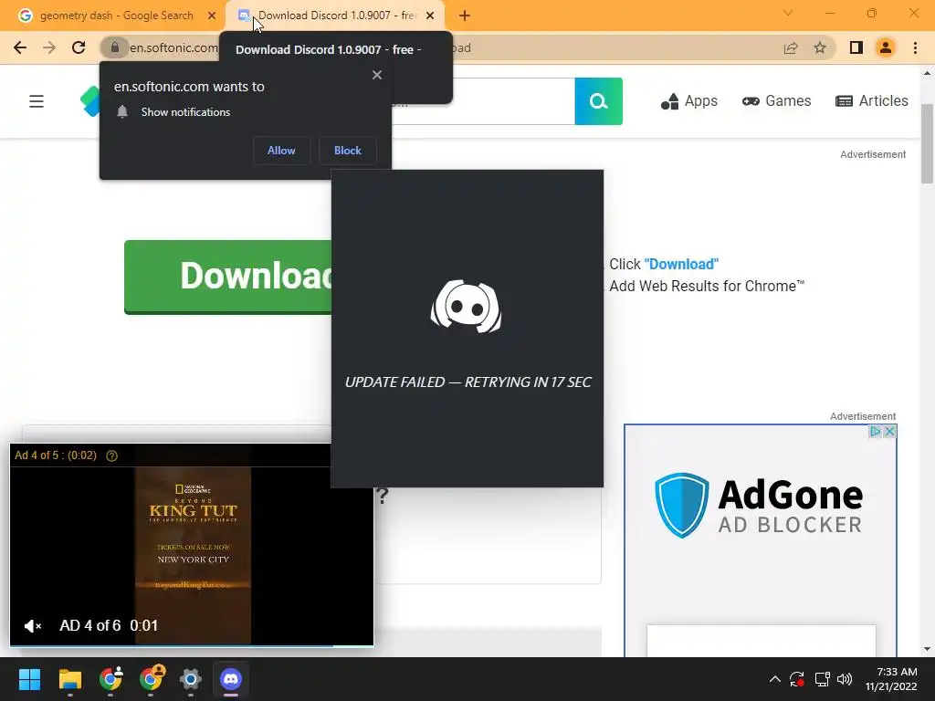The width and height of the screenshot is (935, 701).
Task: Click the video ad help question icon
Action: 111,456
